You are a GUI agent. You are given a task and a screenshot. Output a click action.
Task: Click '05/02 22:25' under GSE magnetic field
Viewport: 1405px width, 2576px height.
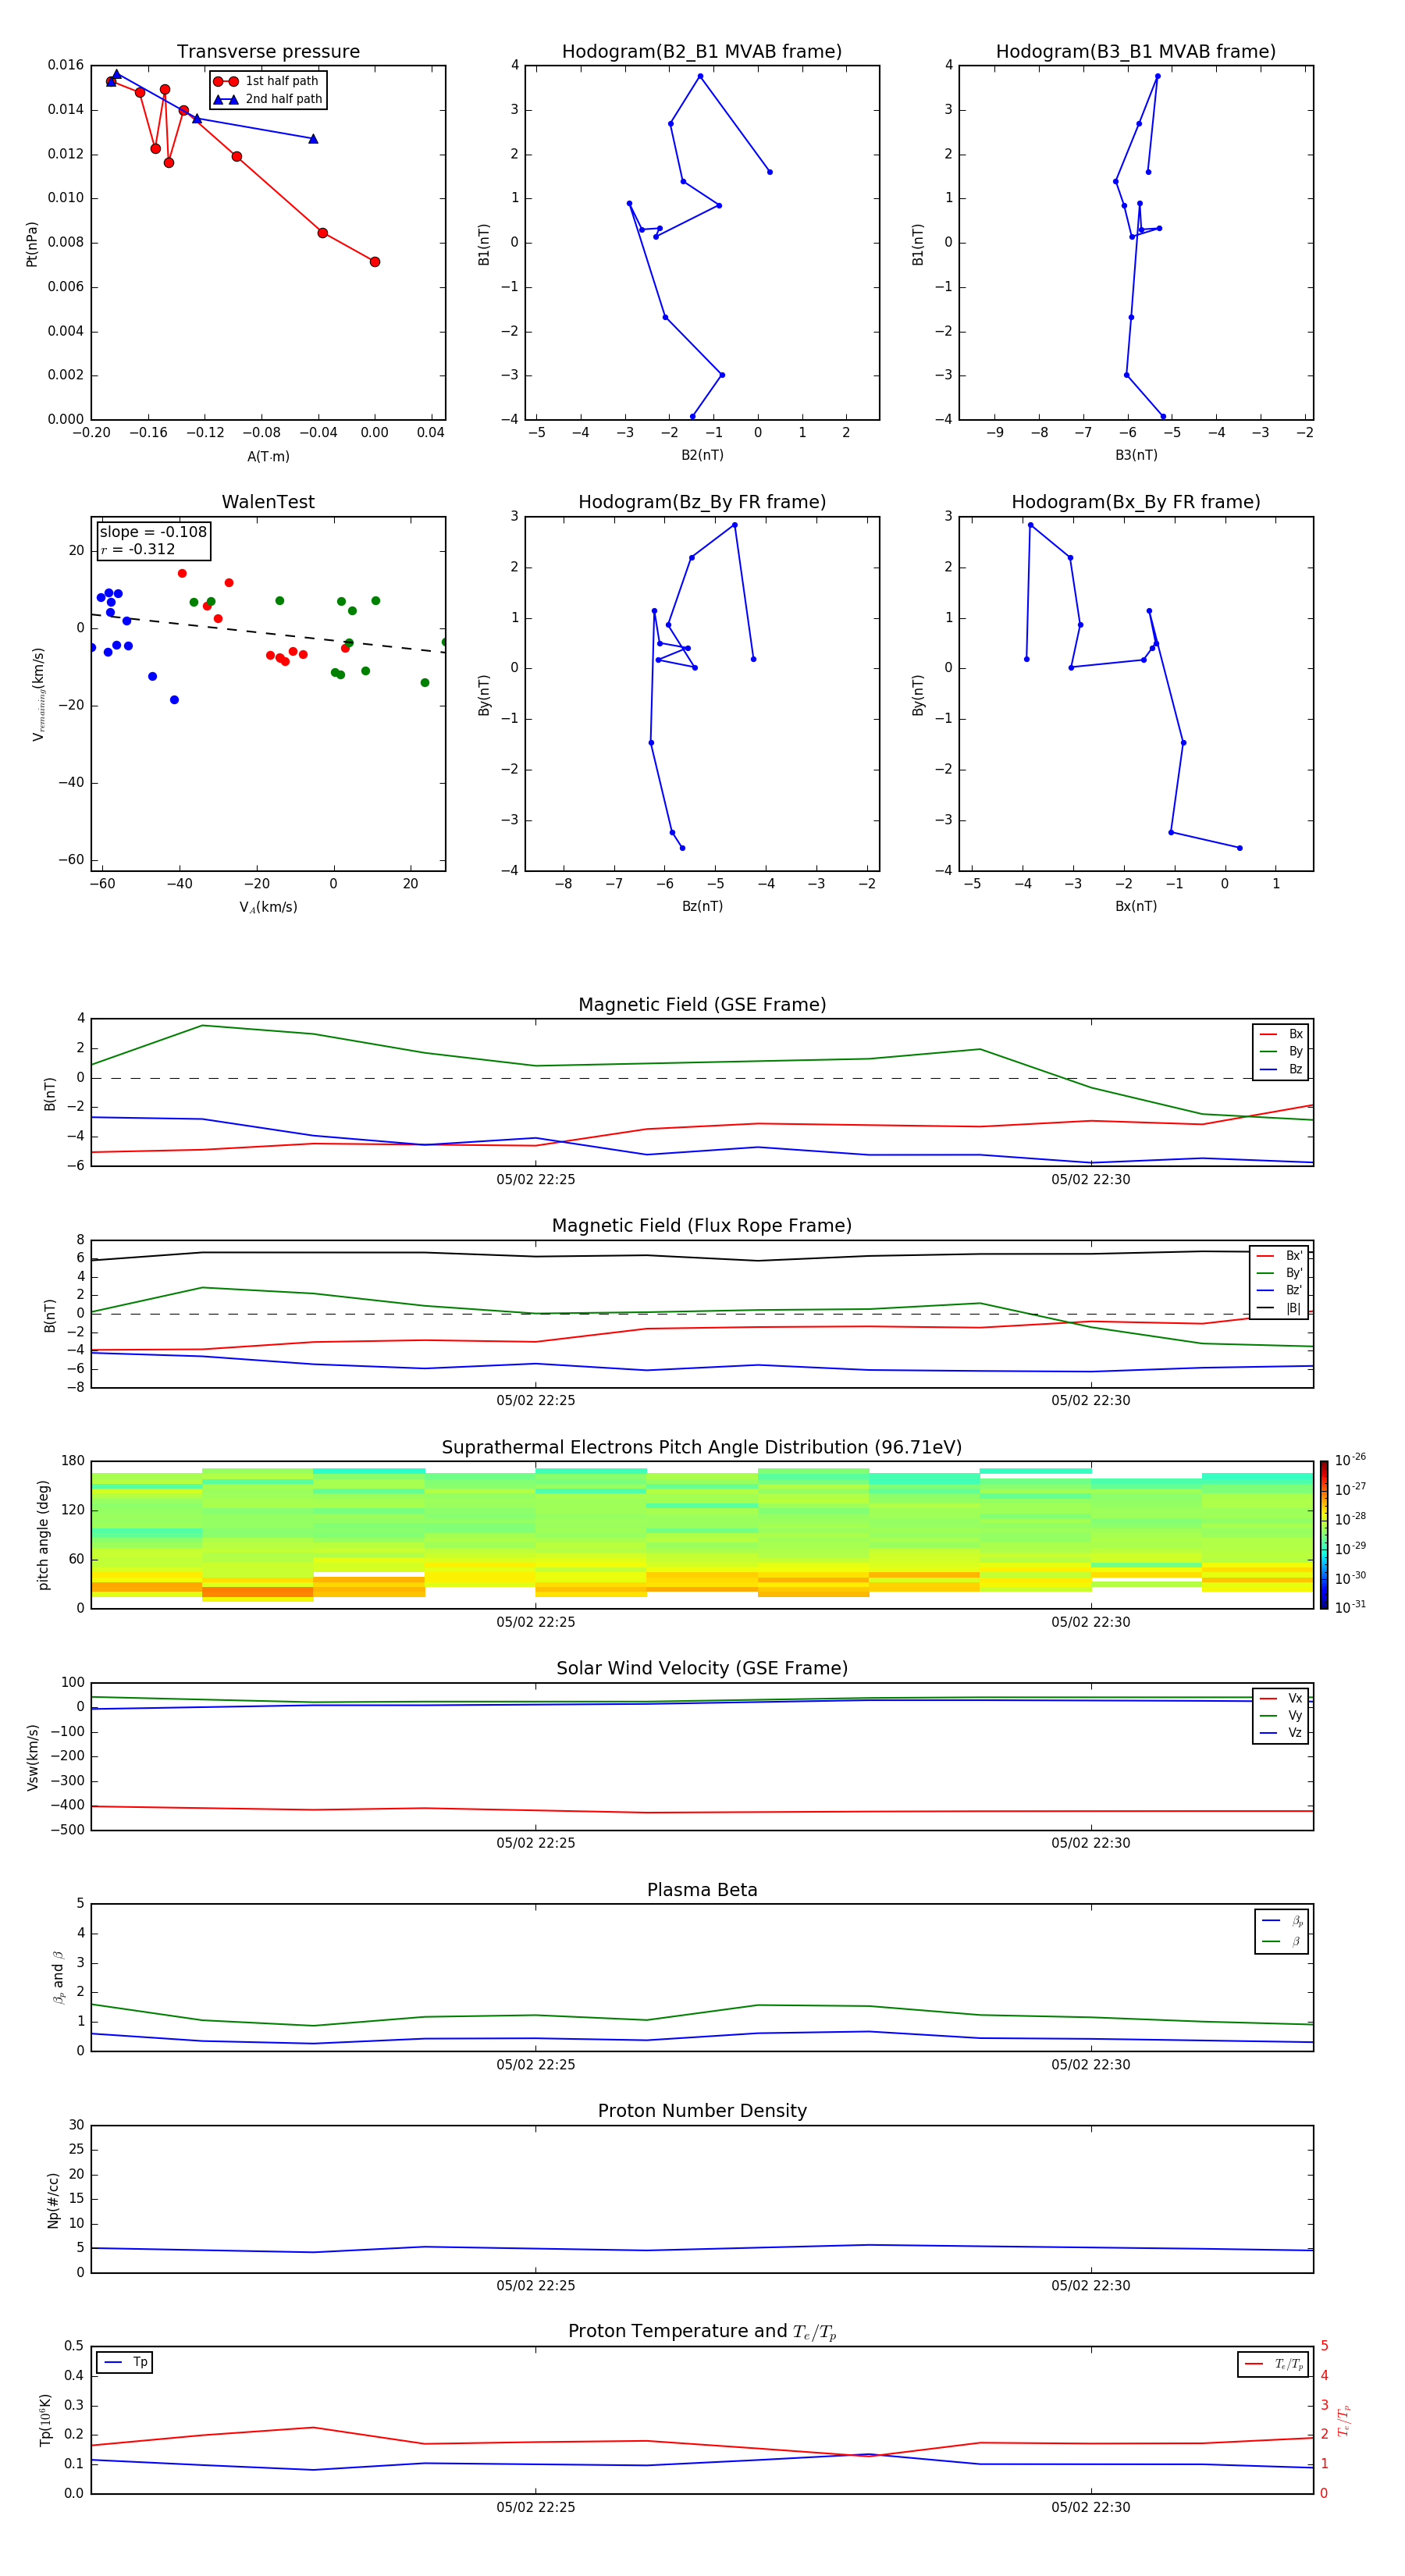point(536,1180)
